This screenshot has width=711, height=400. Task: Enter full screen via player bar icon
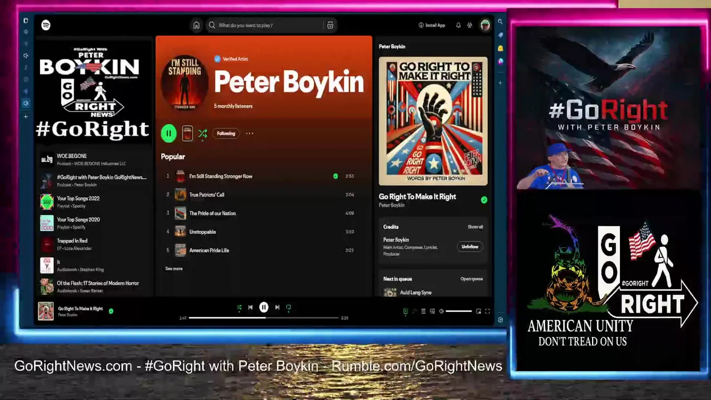point(487,312)
